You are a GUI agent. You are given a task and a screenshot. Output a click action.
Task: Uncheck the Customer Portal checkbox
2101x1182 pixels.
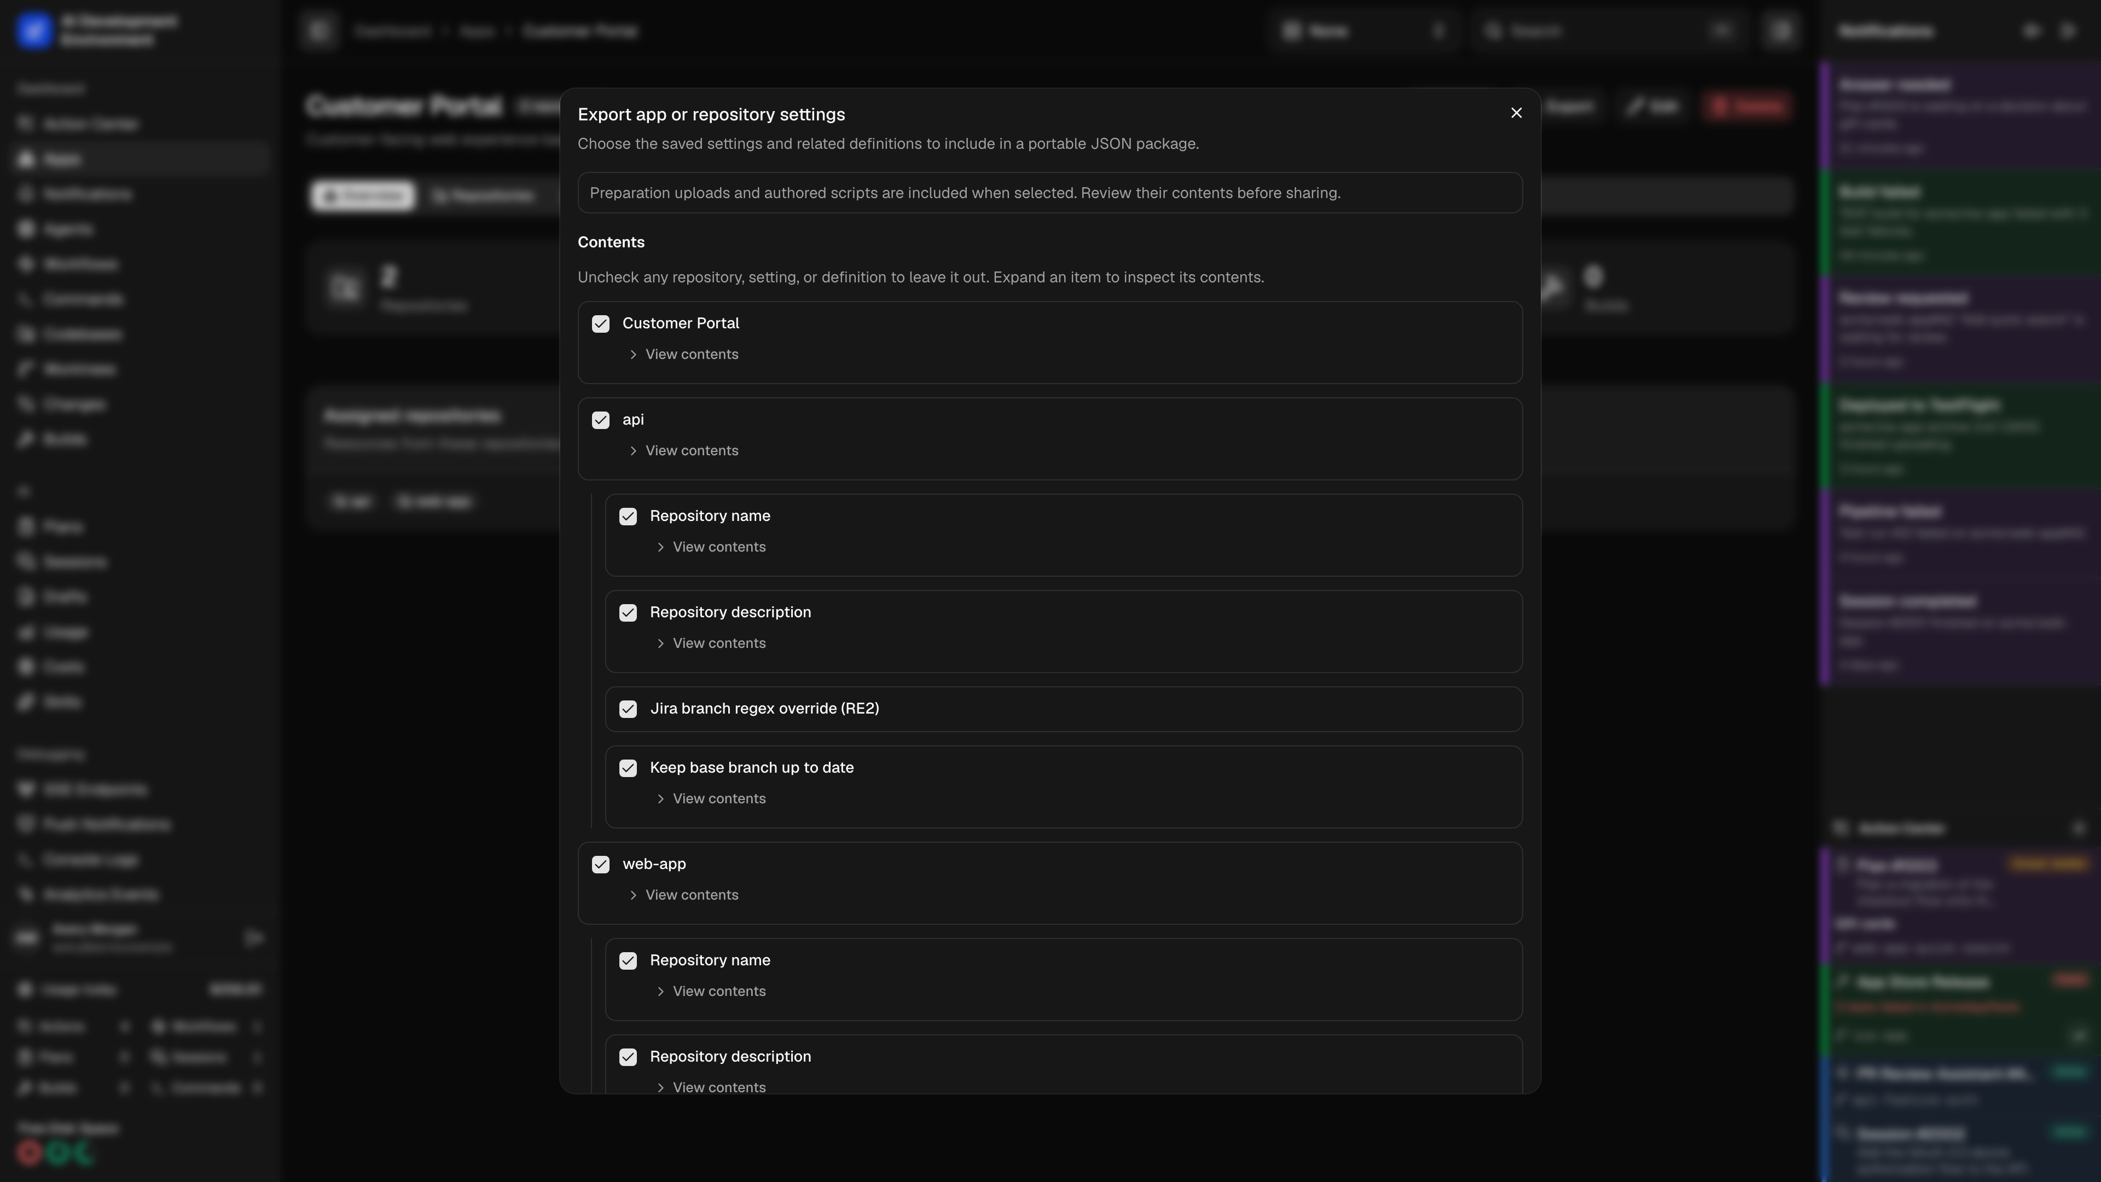[600, 324]
